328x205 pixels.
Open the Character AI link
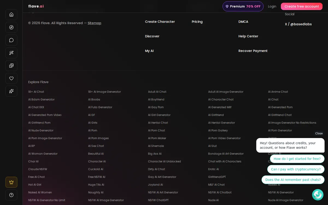pos(97,162)
